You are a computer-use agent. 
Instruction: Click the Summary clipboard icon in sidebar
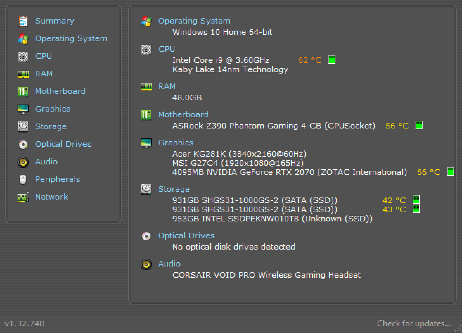tap(23, 21)
